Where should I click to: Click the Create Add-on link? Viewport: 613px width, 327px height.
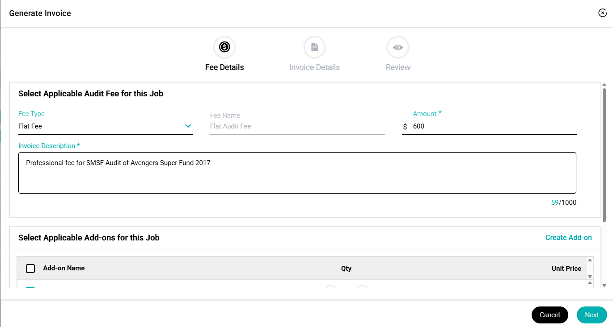(x=568, y=237)
